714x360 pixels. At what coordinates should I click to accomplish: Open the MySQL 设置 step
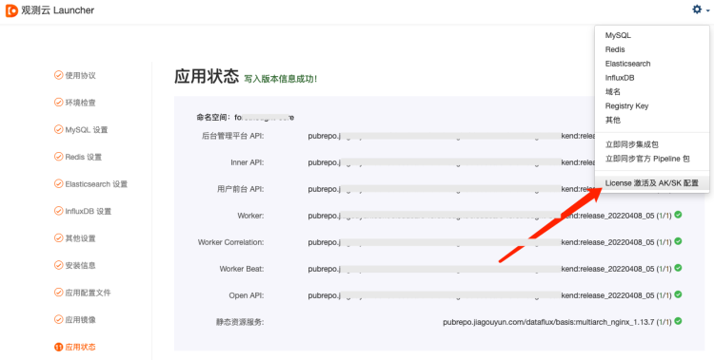[x=87, y=130]
